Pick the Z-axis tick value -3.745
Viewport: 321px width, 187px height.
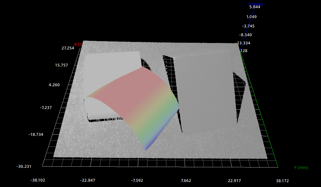tap(248, 26)
